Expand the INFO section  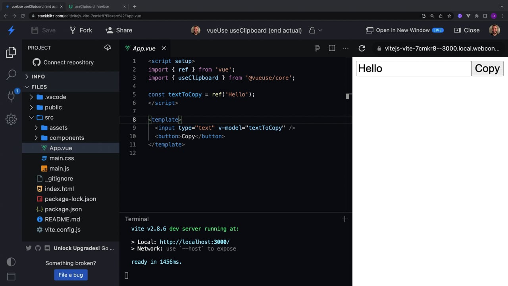pyautogui.click(x=71, y=77)
